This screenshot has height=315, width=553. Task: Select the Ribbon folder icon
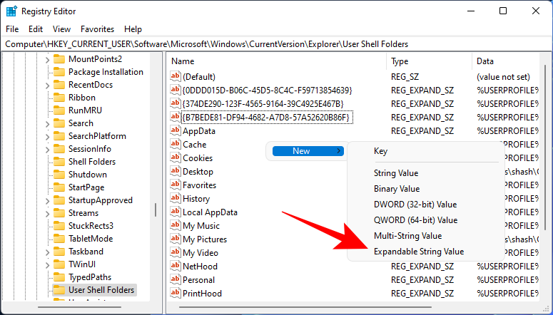coord(60,98)
